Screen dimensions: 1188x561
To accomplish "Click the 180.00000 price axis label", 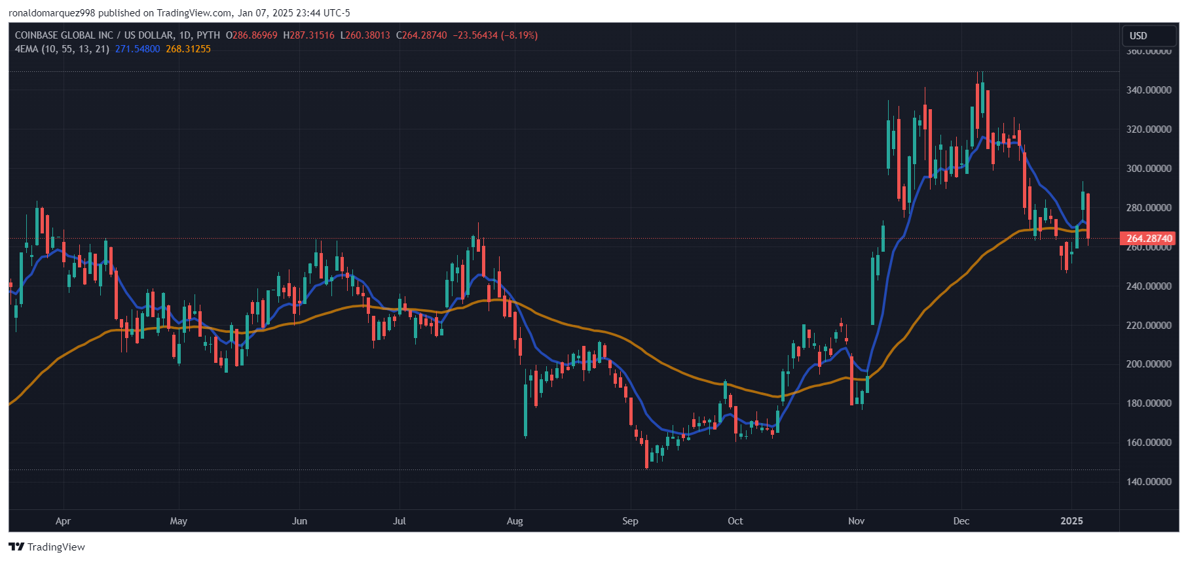I will [1149, 403].
